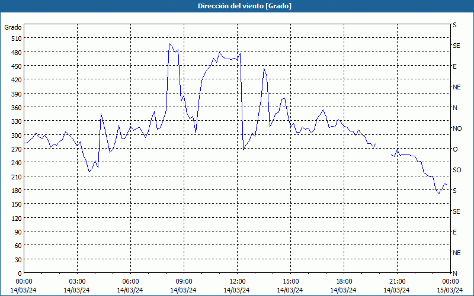Click the 360 degree axis label

coord(17,108)
